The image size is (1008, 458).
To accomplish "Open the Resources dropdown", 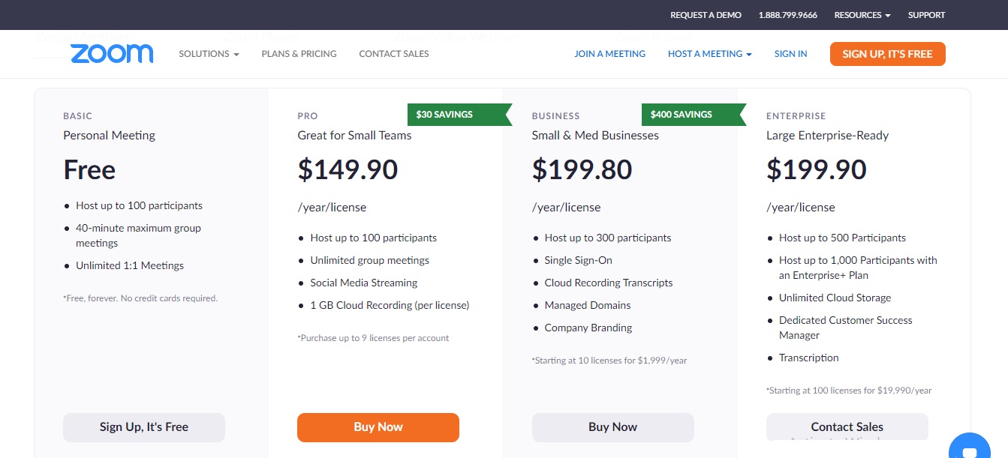I will tap(862, 15).
